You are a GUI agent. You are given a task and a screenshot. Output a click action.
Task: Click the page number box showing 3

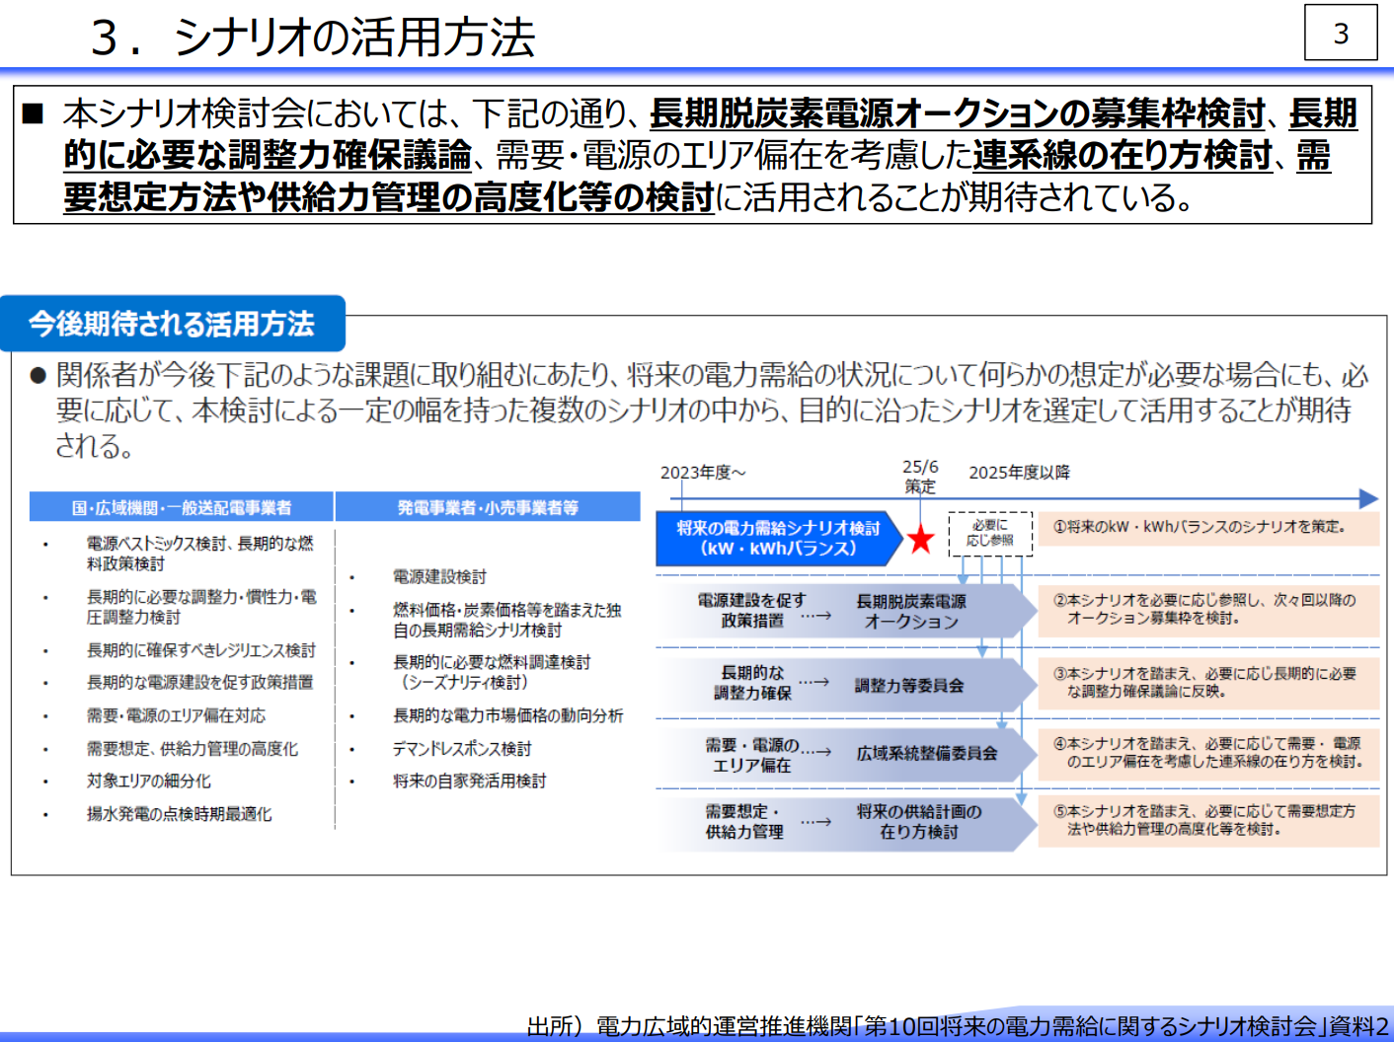tap(1341, 33)
